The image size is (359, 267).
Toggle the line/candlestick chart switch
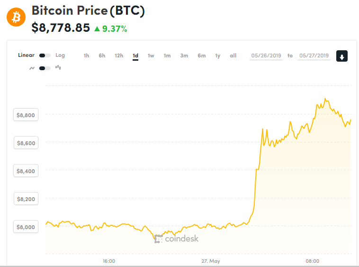pyautogui.click(x=45, y=68)
